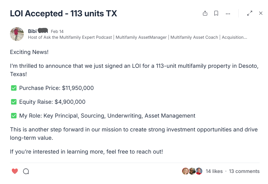This screenshot has width=268, height=184.
Task: Open the 13 comments link
Action: [244, 171]
